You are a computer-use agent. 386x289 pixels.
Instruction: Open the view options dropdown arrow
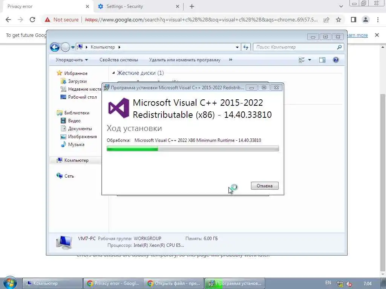click(310, 60)
